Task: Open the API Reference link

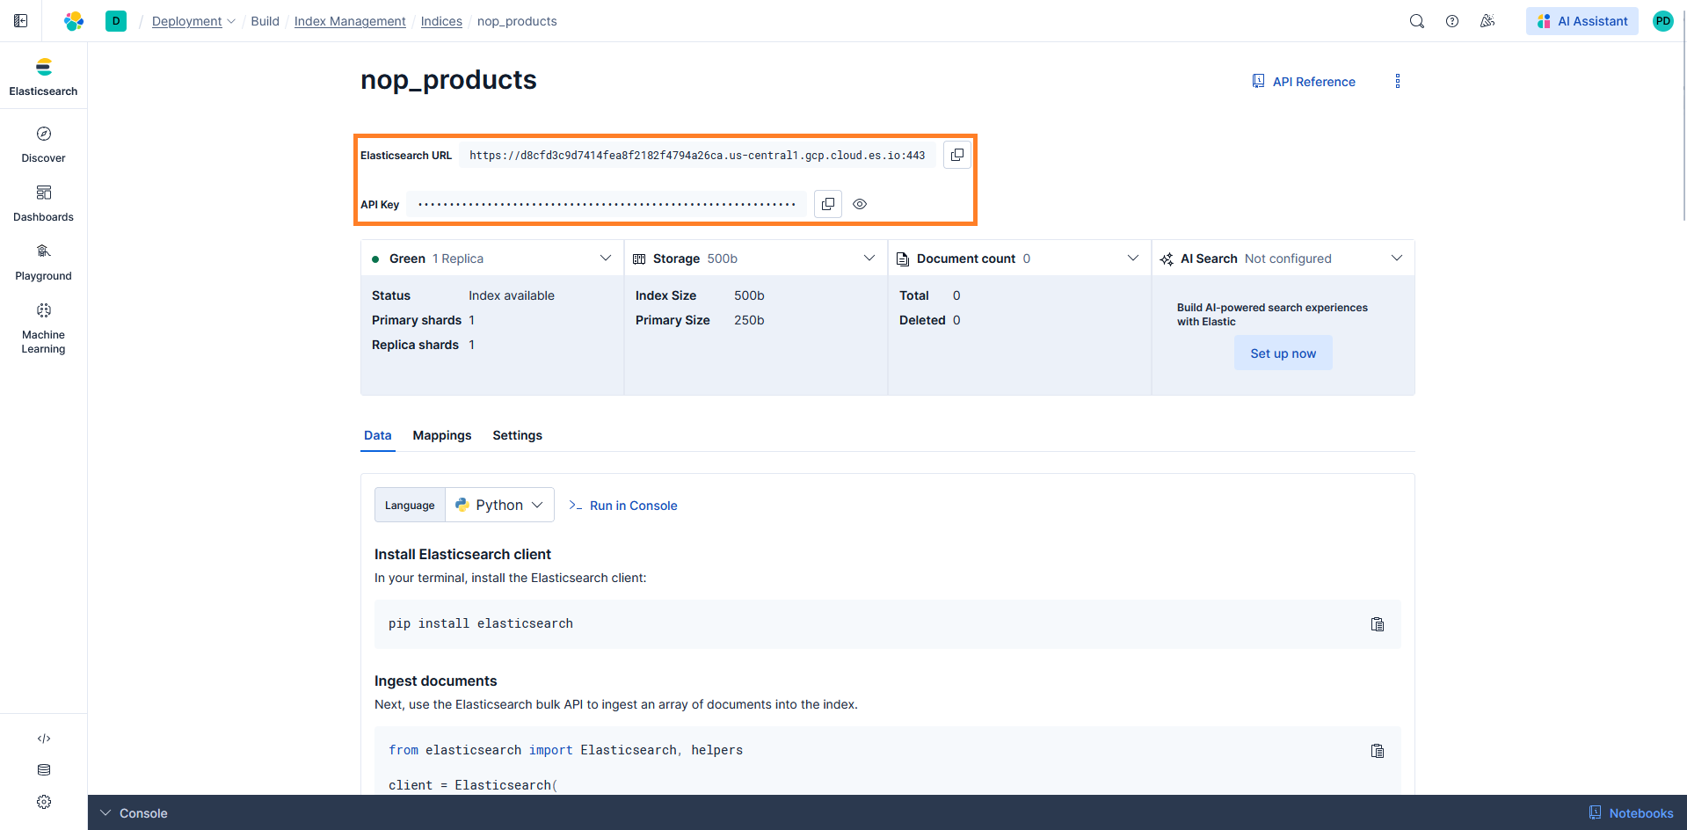Action: click(1304, 82)
